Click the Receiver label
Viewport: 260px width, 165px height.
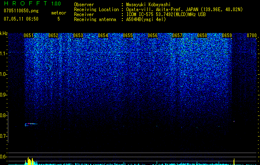tap(84, 14)
